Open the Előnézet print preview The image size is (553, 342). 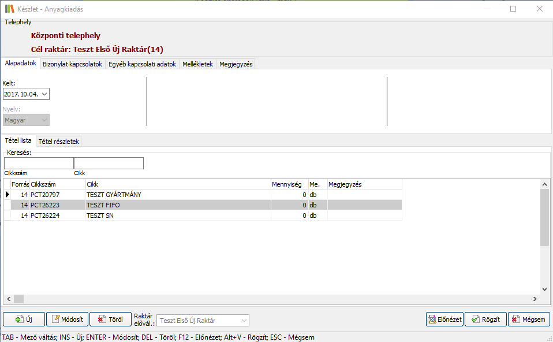(x=444, y=319)
